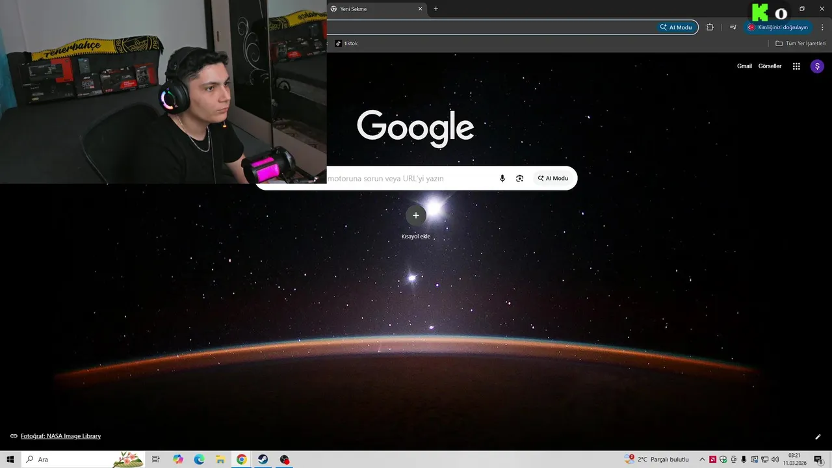This screenshot has height=468, width=832.
Task: Open the Google account avatar
Action: 817,66
